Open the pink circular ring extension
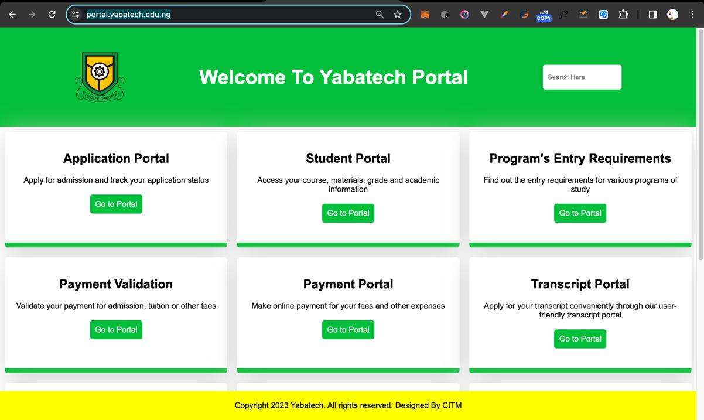704x420 pixels. pos(464,14)
